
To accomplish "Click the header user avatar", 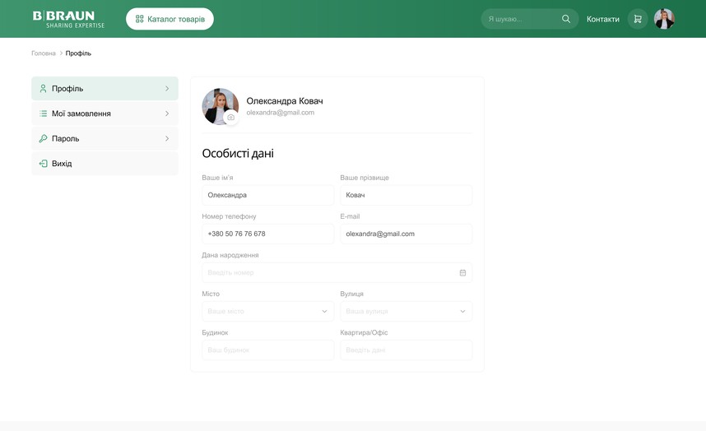I will pos(664,19).
